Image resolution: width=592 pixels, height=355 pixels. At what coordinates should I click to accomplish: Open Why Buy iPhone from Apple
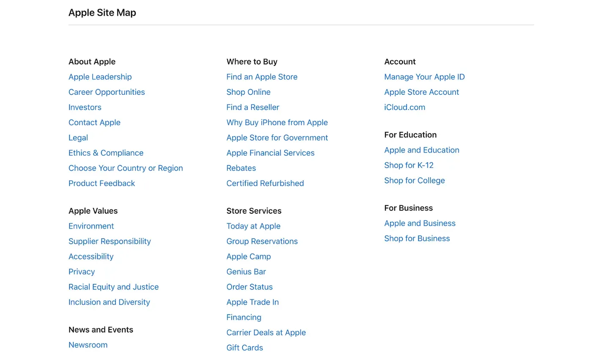[x=277, y=122]
